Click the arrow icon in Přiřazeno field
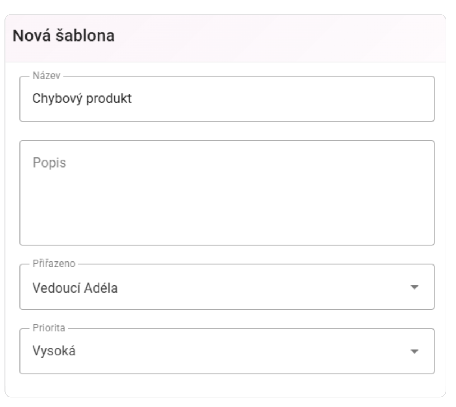 [x=414, y=287]
